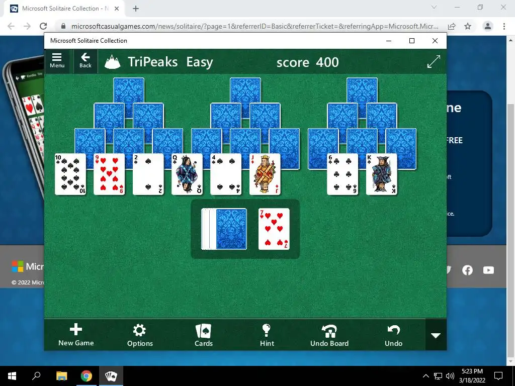Click the TriPeaks mountain logo icon
This screenshot has height=386, width=515.
pos(112,62)
